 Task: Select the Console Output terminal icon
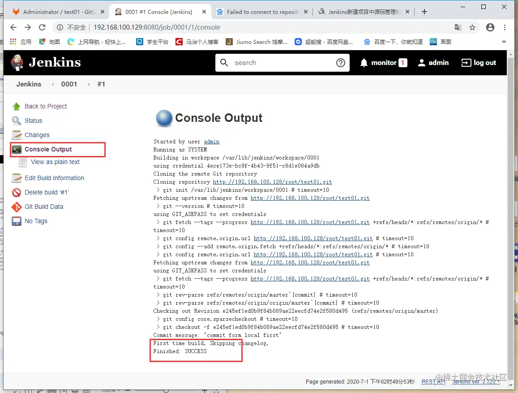pyautogui.click(x=17, y=149)
